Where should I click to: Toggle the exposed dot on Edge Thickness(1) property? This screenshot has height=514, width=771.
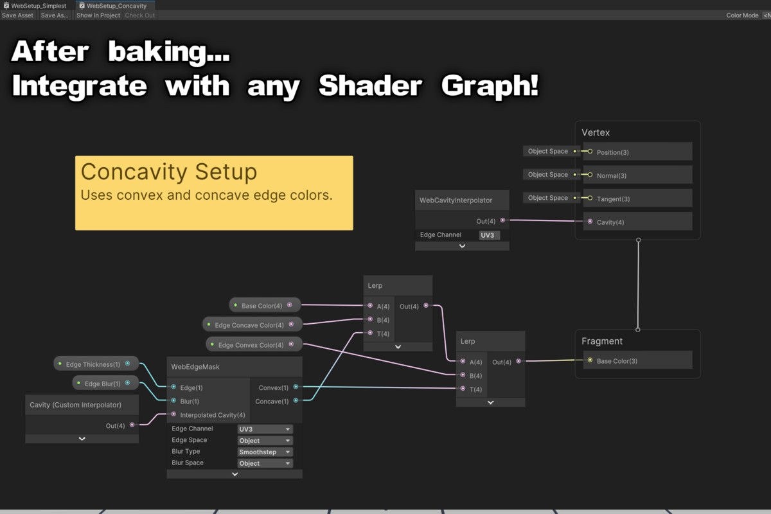pos(61,363)
